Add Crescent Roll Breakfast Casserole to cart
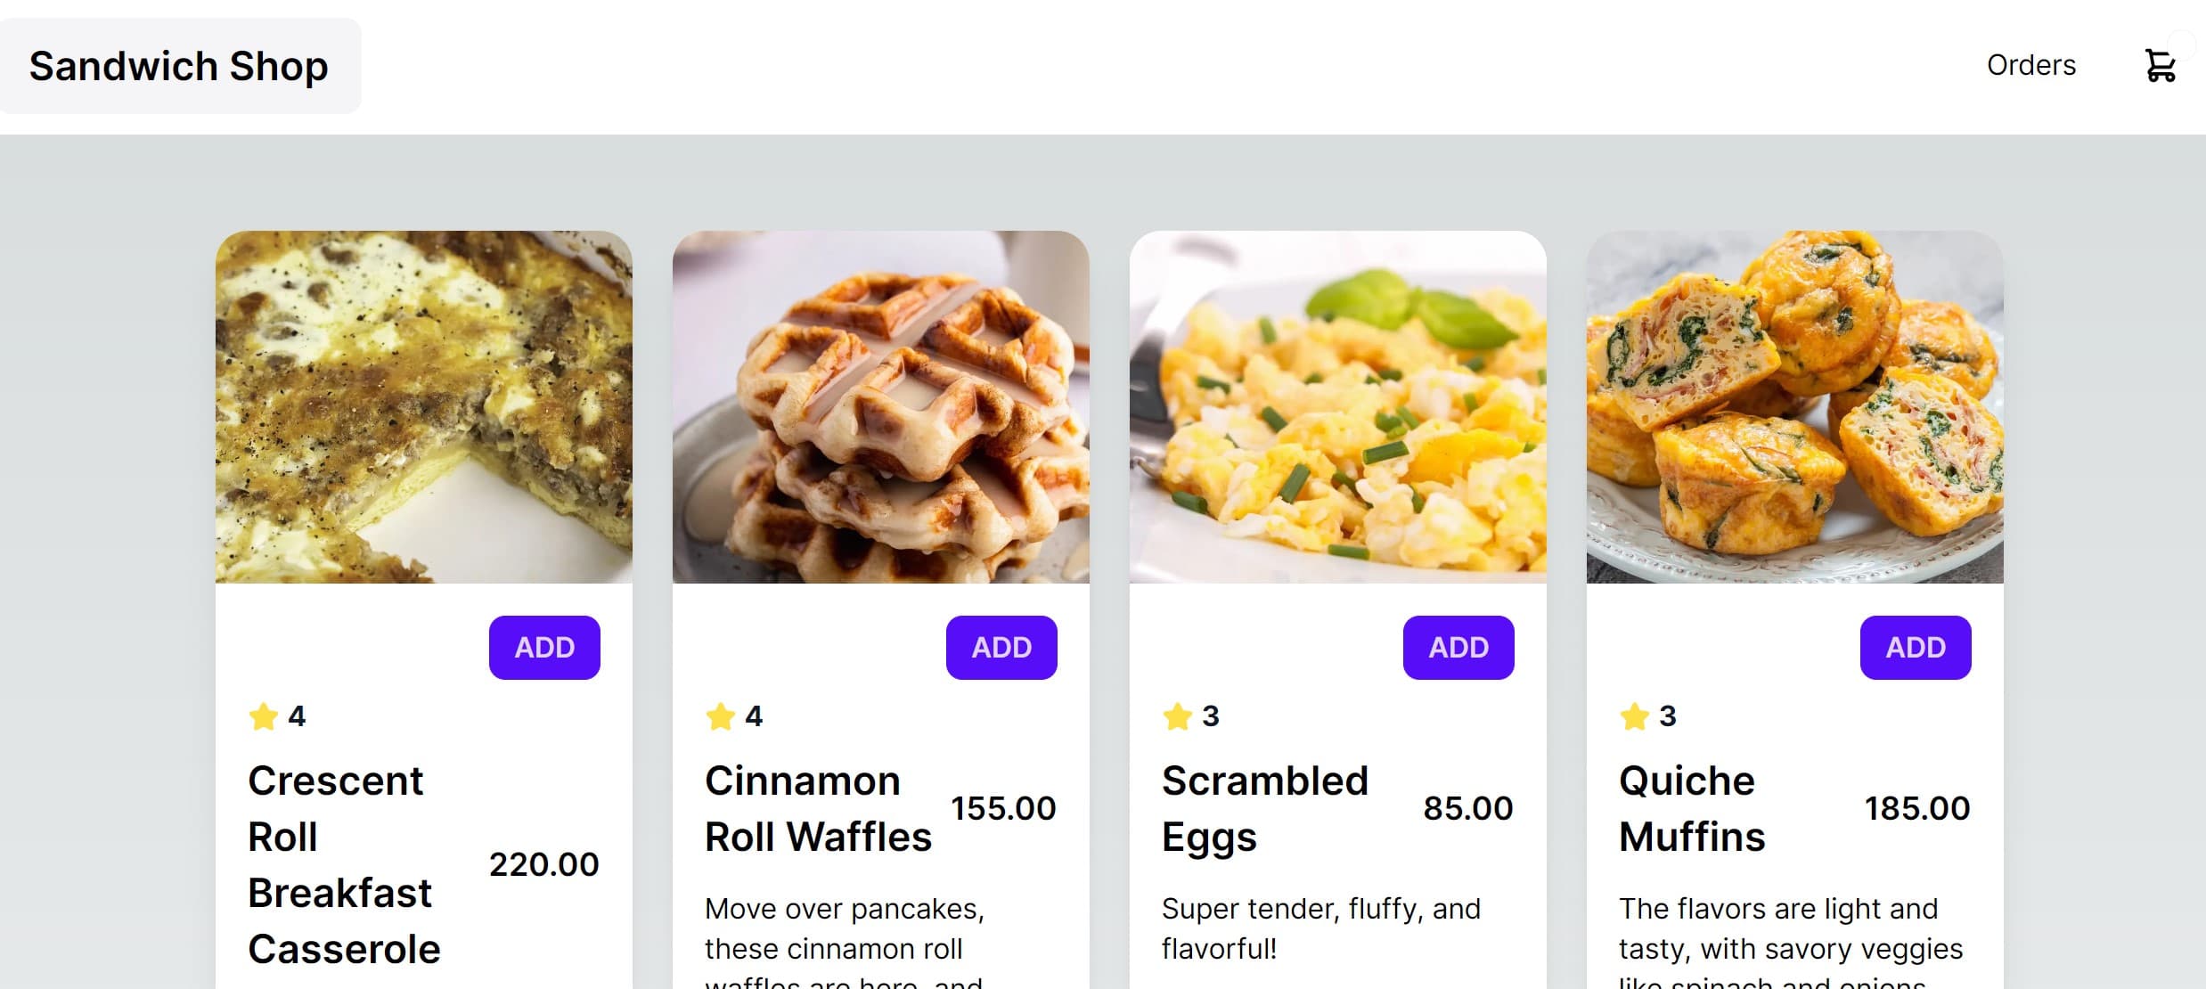The width and height of the screenshot is (2206, 989). click(543, 648)
